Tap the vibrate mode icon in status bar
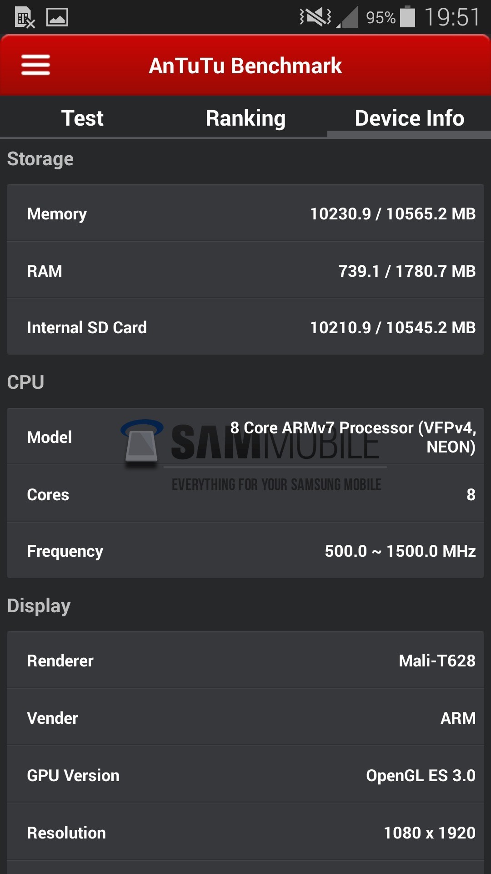 [x=315, y=15]
